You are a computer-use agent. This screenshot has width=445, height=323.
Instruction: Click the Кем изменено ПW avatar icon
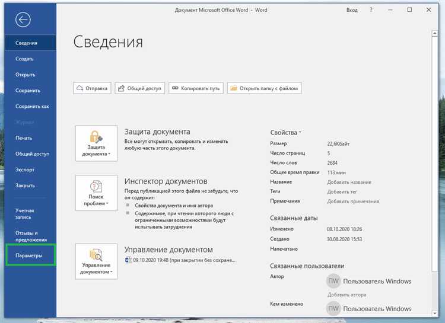(x=333, y=309)
